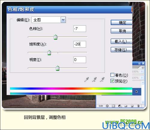
Task: Click the 明度(I) lightness slider handle
Action: click(58, 68)
